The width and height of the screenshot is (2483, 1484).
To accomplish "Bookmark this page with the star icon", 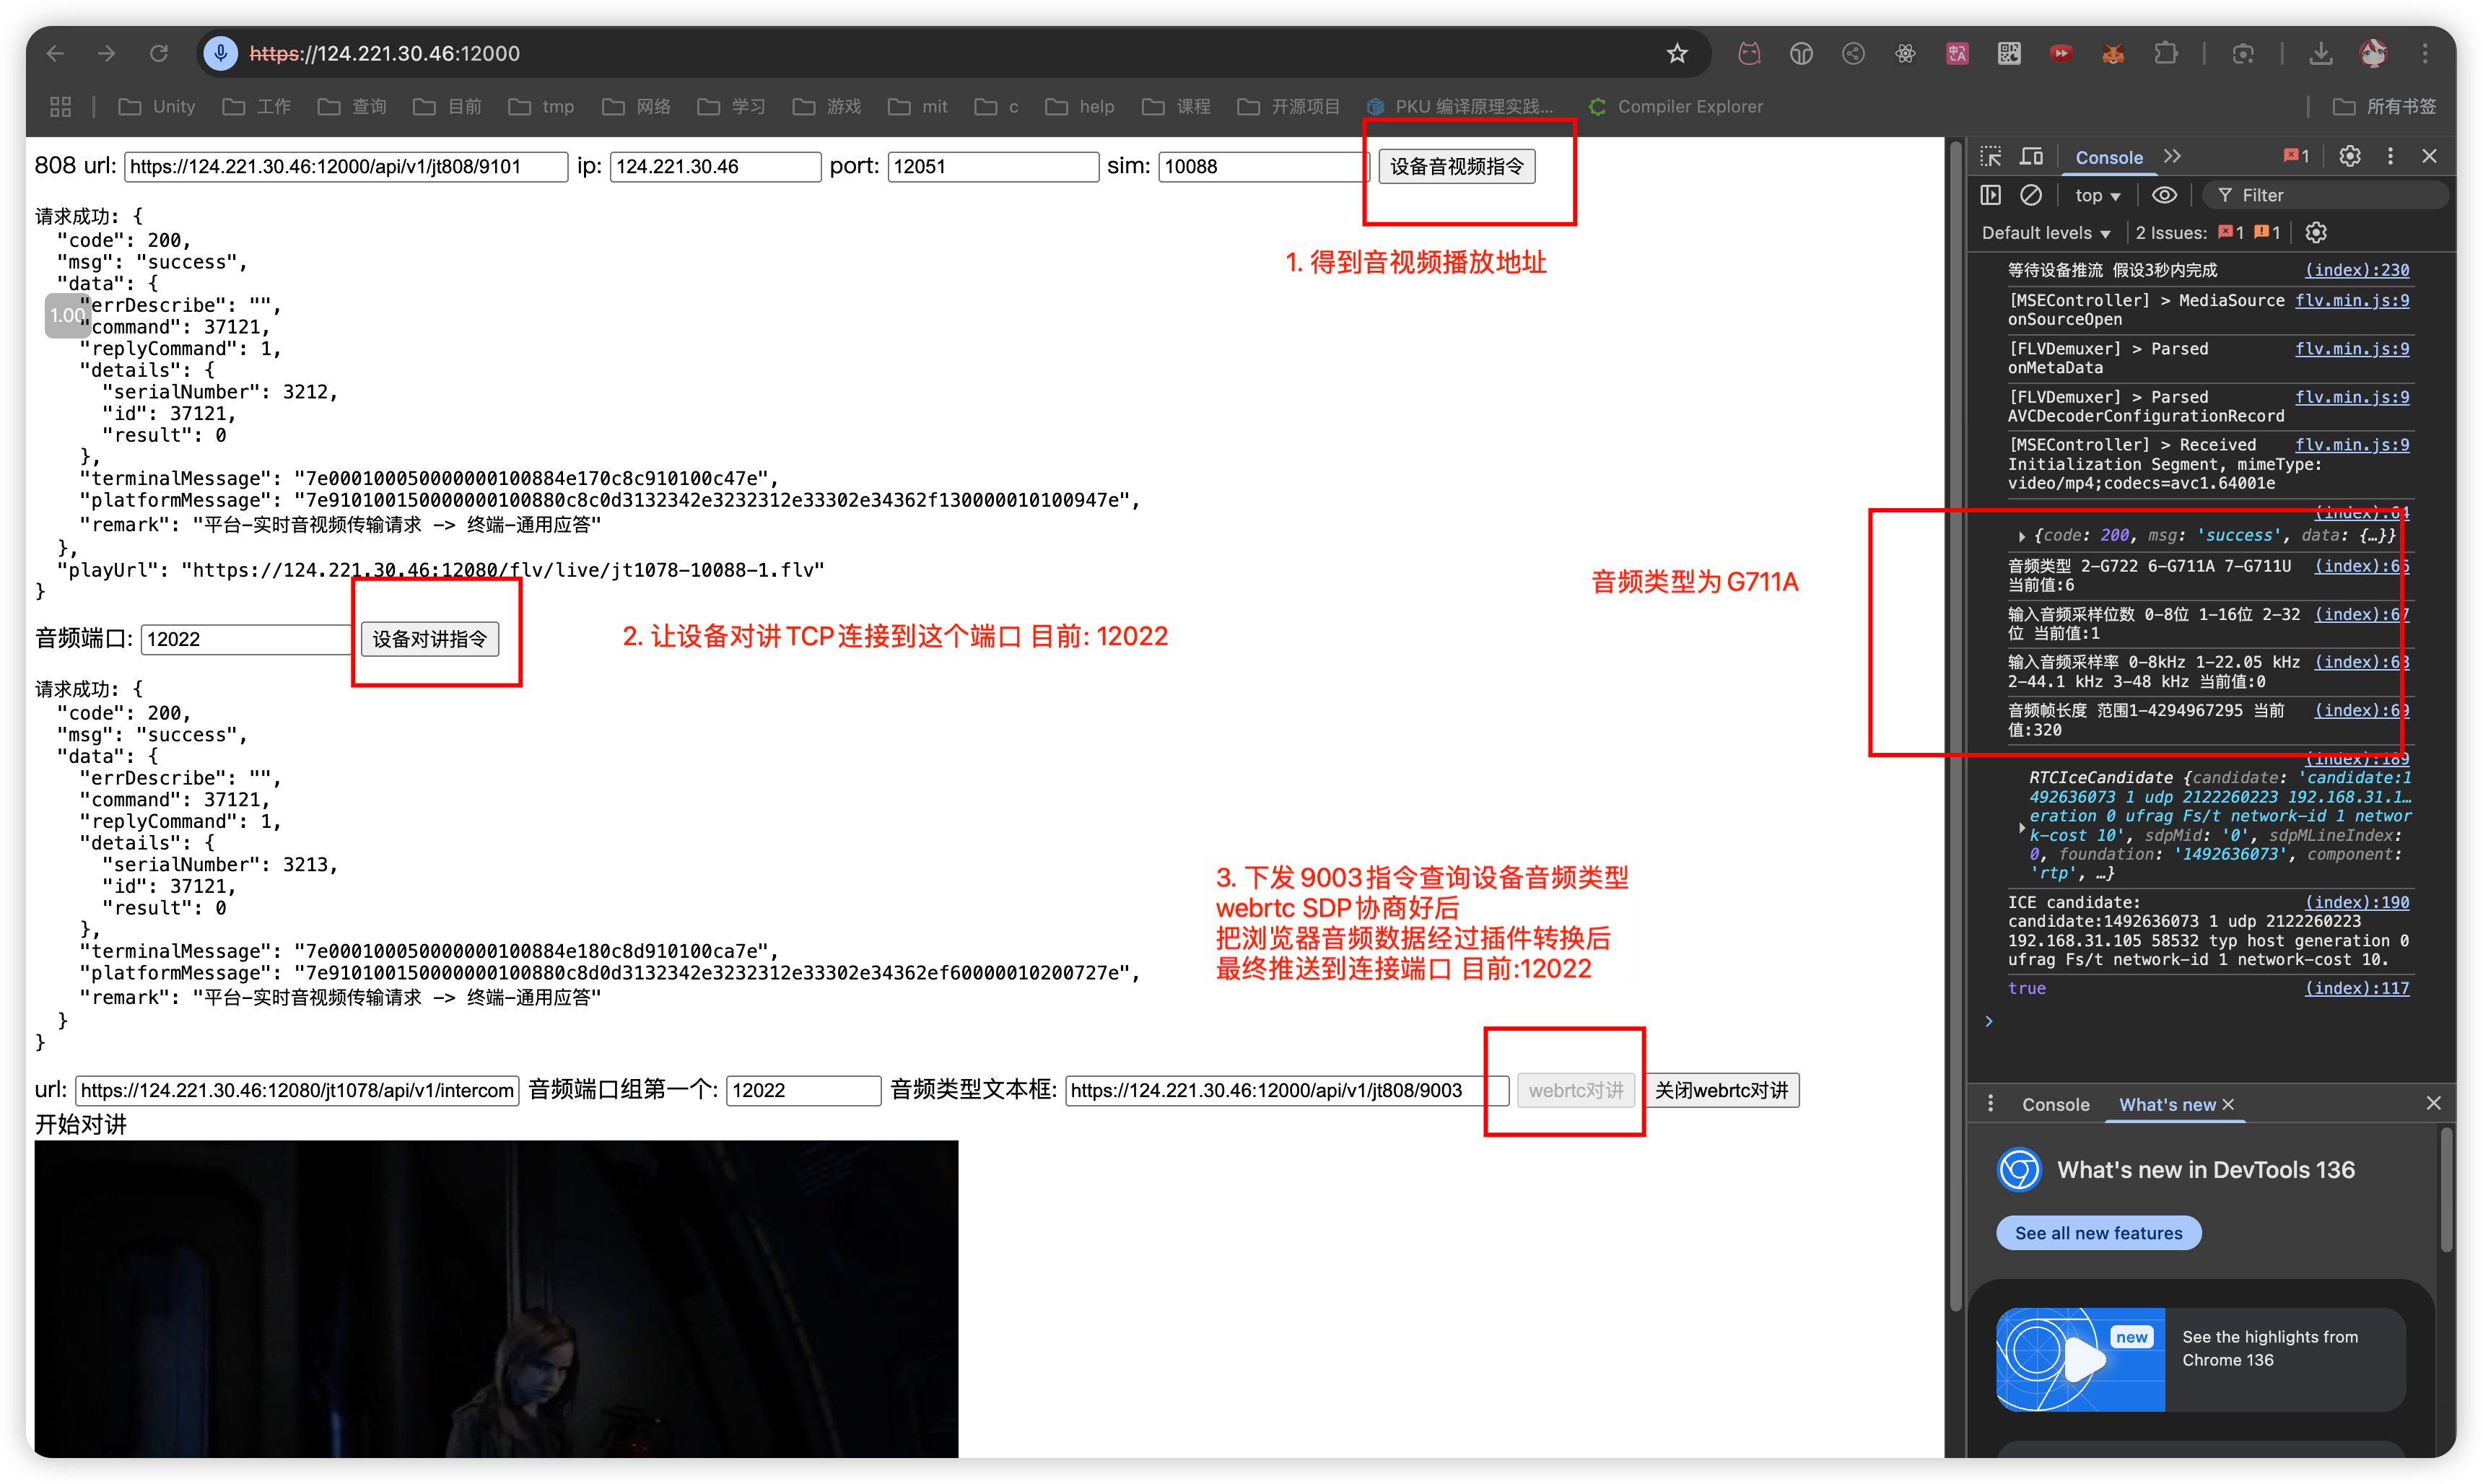I will [1677, 53].
